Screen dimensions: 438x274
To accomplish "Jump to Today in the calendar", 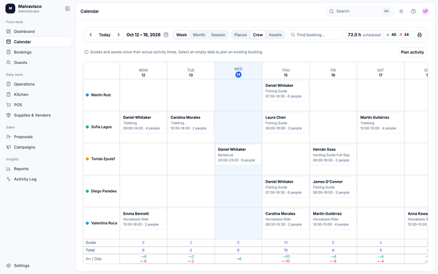I will pyautogui.click(x=104, y=35).
